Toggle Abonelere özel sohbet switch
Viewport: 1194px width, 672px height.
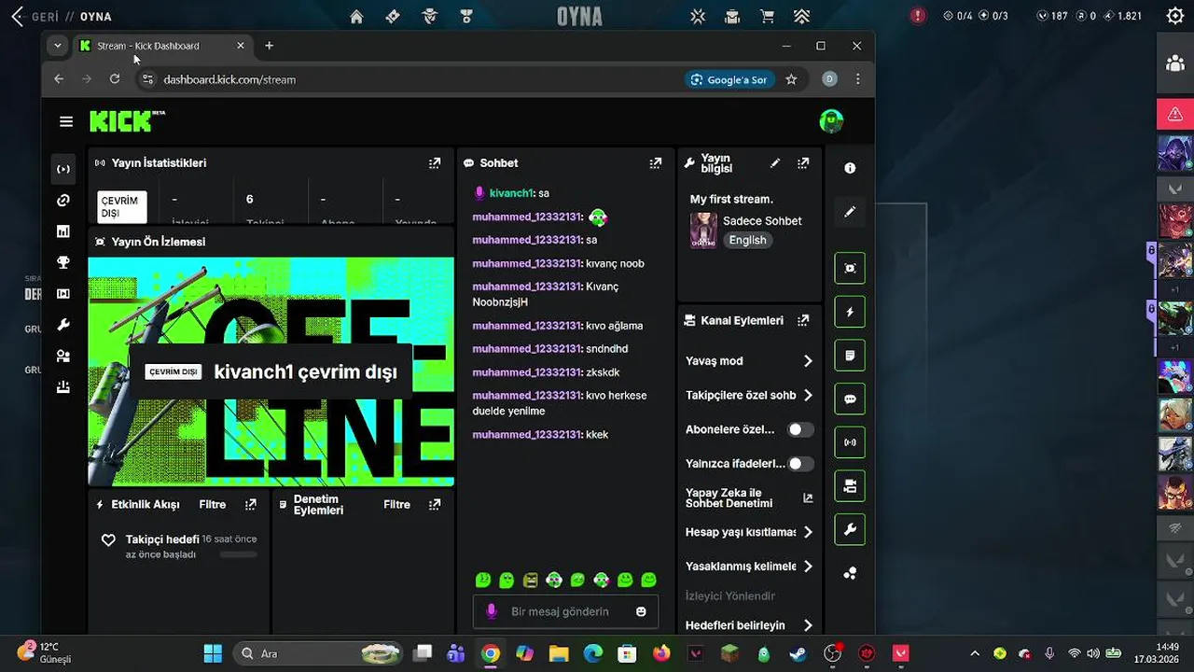pyautogui.click(x=800, y=429)
